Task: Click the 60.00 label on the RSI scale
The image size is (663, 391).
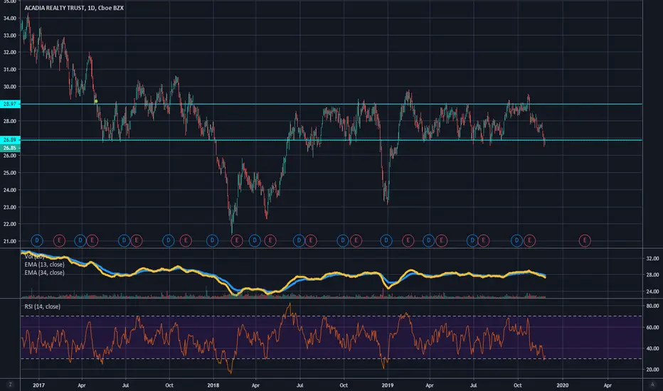Action: click(652, 327)
